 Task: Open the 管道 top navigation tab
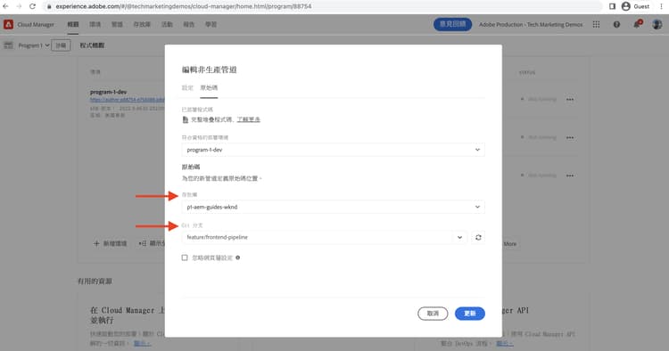(118, 24)
